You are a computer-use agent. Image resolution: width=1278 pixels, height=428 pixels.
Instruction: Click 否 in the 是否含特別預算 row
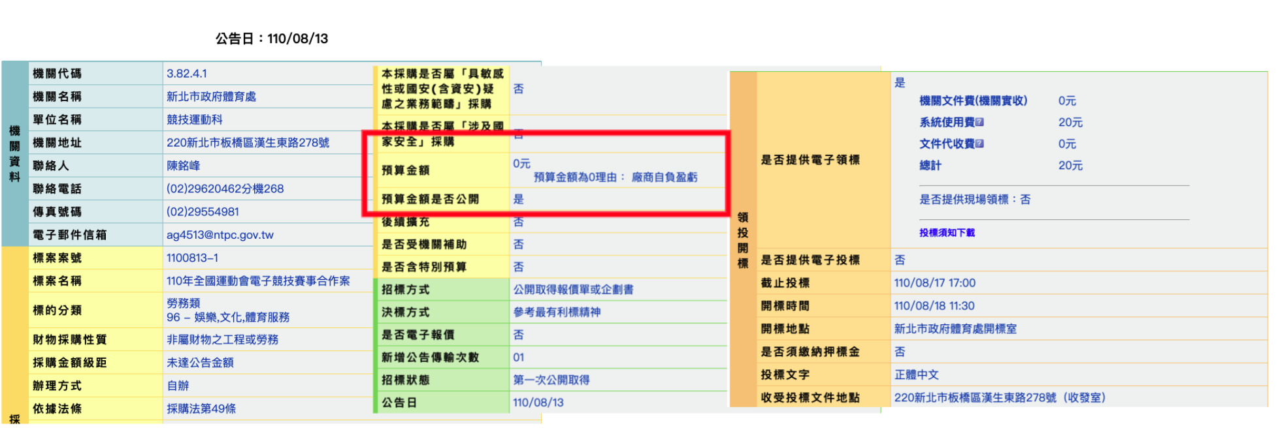[518, 267]
